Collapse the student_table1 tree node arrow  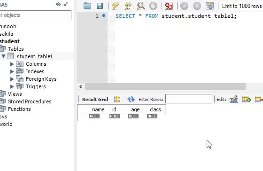(4, 56)
